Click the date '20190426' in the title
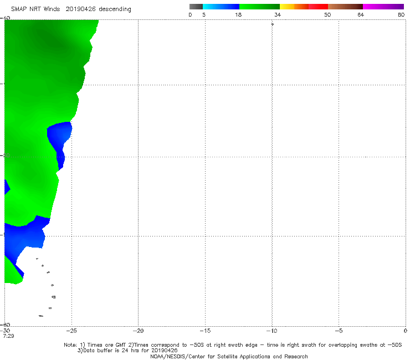Screen dimensions: 410x360 coord(80,9)
